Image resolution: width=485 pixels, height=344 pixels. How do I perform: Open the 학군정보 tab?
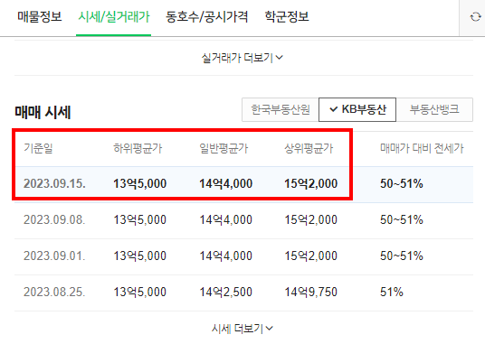tap(287, 16)
